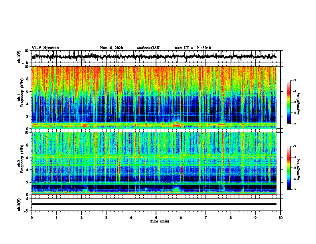Screen dimensions: 316x244
Task: Click the ch.1 spectrogram "2" kHz tick label
Action: (28, 116)
